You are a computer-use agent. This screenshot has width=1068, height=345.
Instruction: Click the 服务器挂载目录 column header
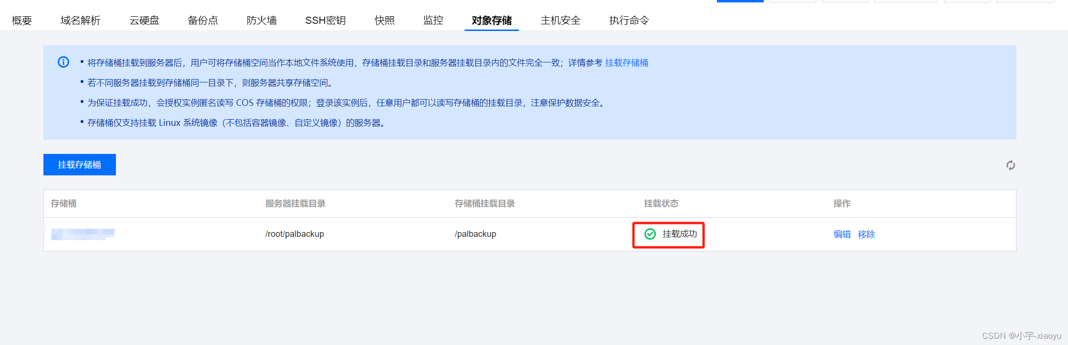point(295,203)
